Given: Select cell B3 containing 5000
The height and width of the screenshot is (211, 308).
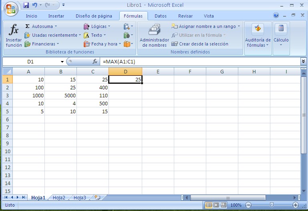Looking at the screenshot, I should tap(61, 95).
